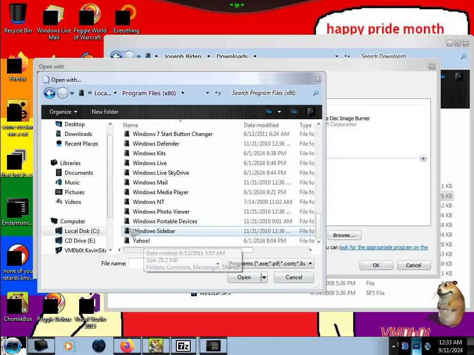The image size is (474, 355).
Task: Select Libraries in the navigation pane
Action: coord(70,163)
